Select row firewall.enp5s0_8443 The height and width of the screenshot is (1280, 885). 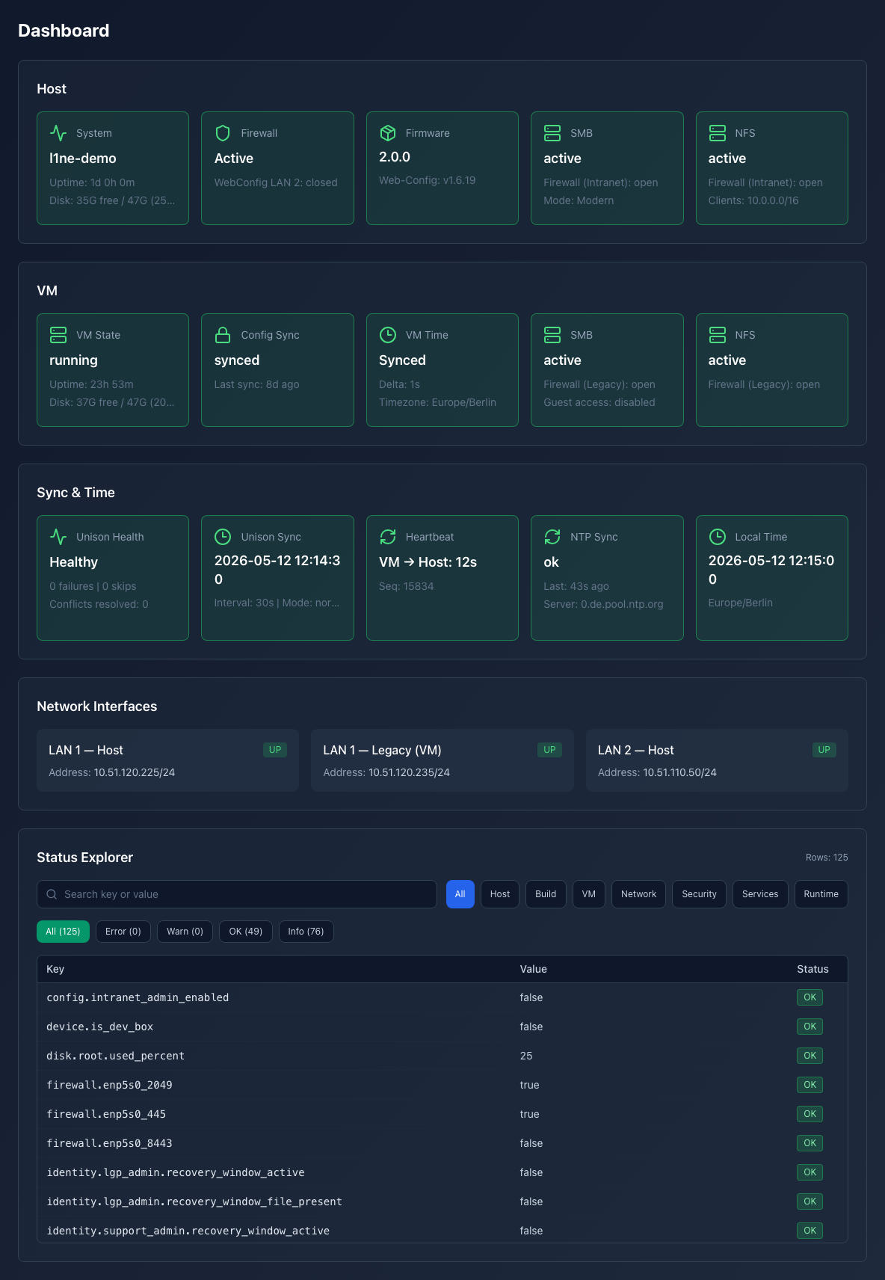click(442, 1143)
